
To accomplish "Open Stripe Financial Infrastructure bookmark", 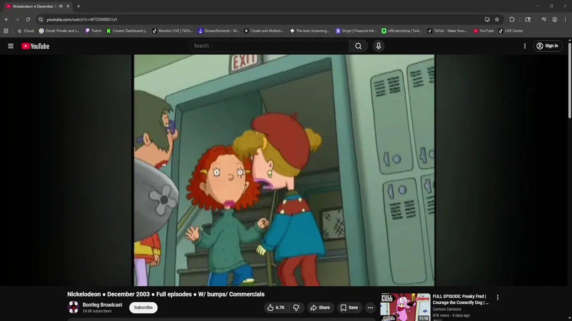I will pos(356,31).
